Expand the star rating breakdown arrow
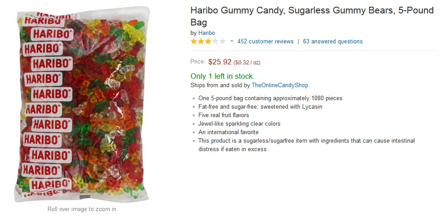 point(232,41)
